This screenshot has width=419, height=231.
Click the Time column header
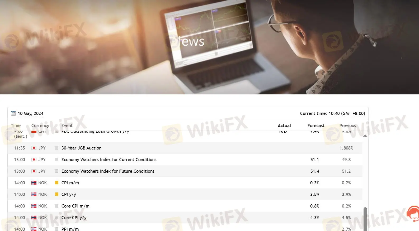tap(16, 126)
